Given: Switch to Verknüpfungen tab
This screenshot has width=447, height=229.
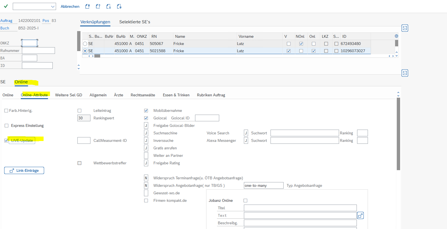Looking at the screenshot, I should pos(95,22).
